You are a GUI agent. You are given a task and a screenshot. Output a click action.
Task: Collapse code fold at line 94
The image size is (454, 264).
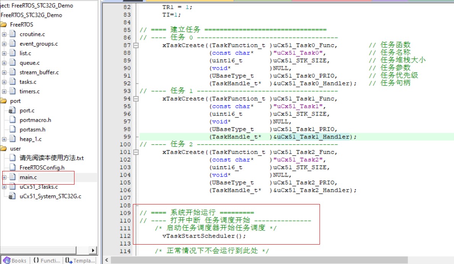[x=136, y=99]
